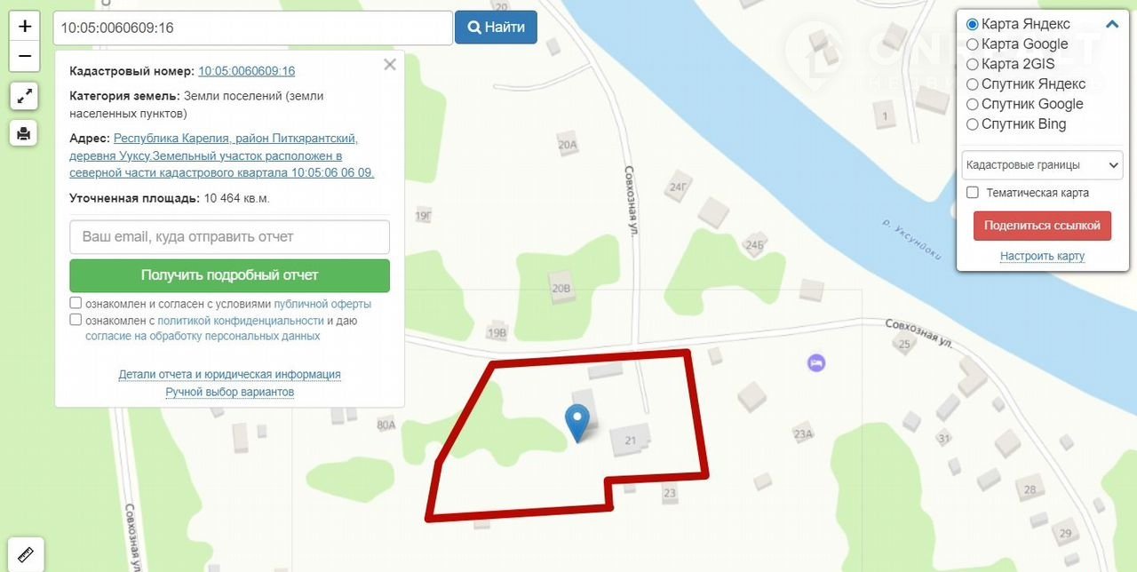Open the ruler measurement tool

pos(25,554)
